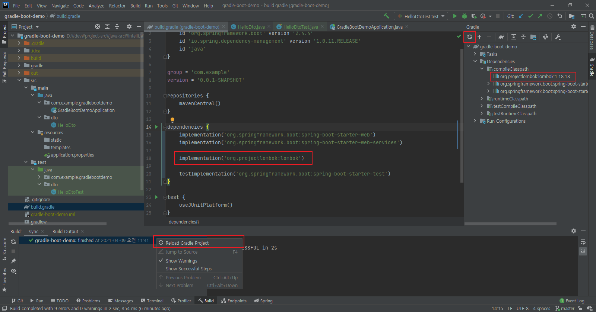Collapse the src folder in Project tree
This screenshot has height=312, width=596.
pyautogui.click(x=19, y=80)
